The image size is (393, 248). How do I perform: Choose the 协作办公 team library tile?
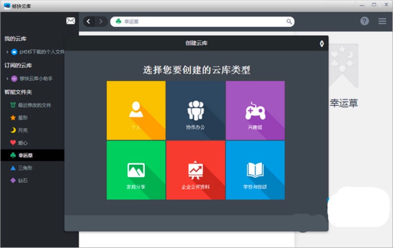click(x=196, y=110)
